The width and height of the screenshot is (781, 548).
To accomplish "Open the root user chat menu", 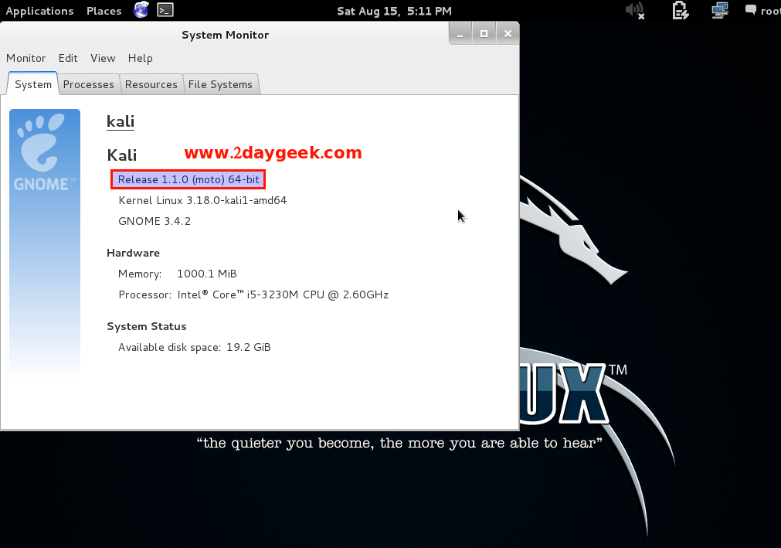I will point(763,11).
